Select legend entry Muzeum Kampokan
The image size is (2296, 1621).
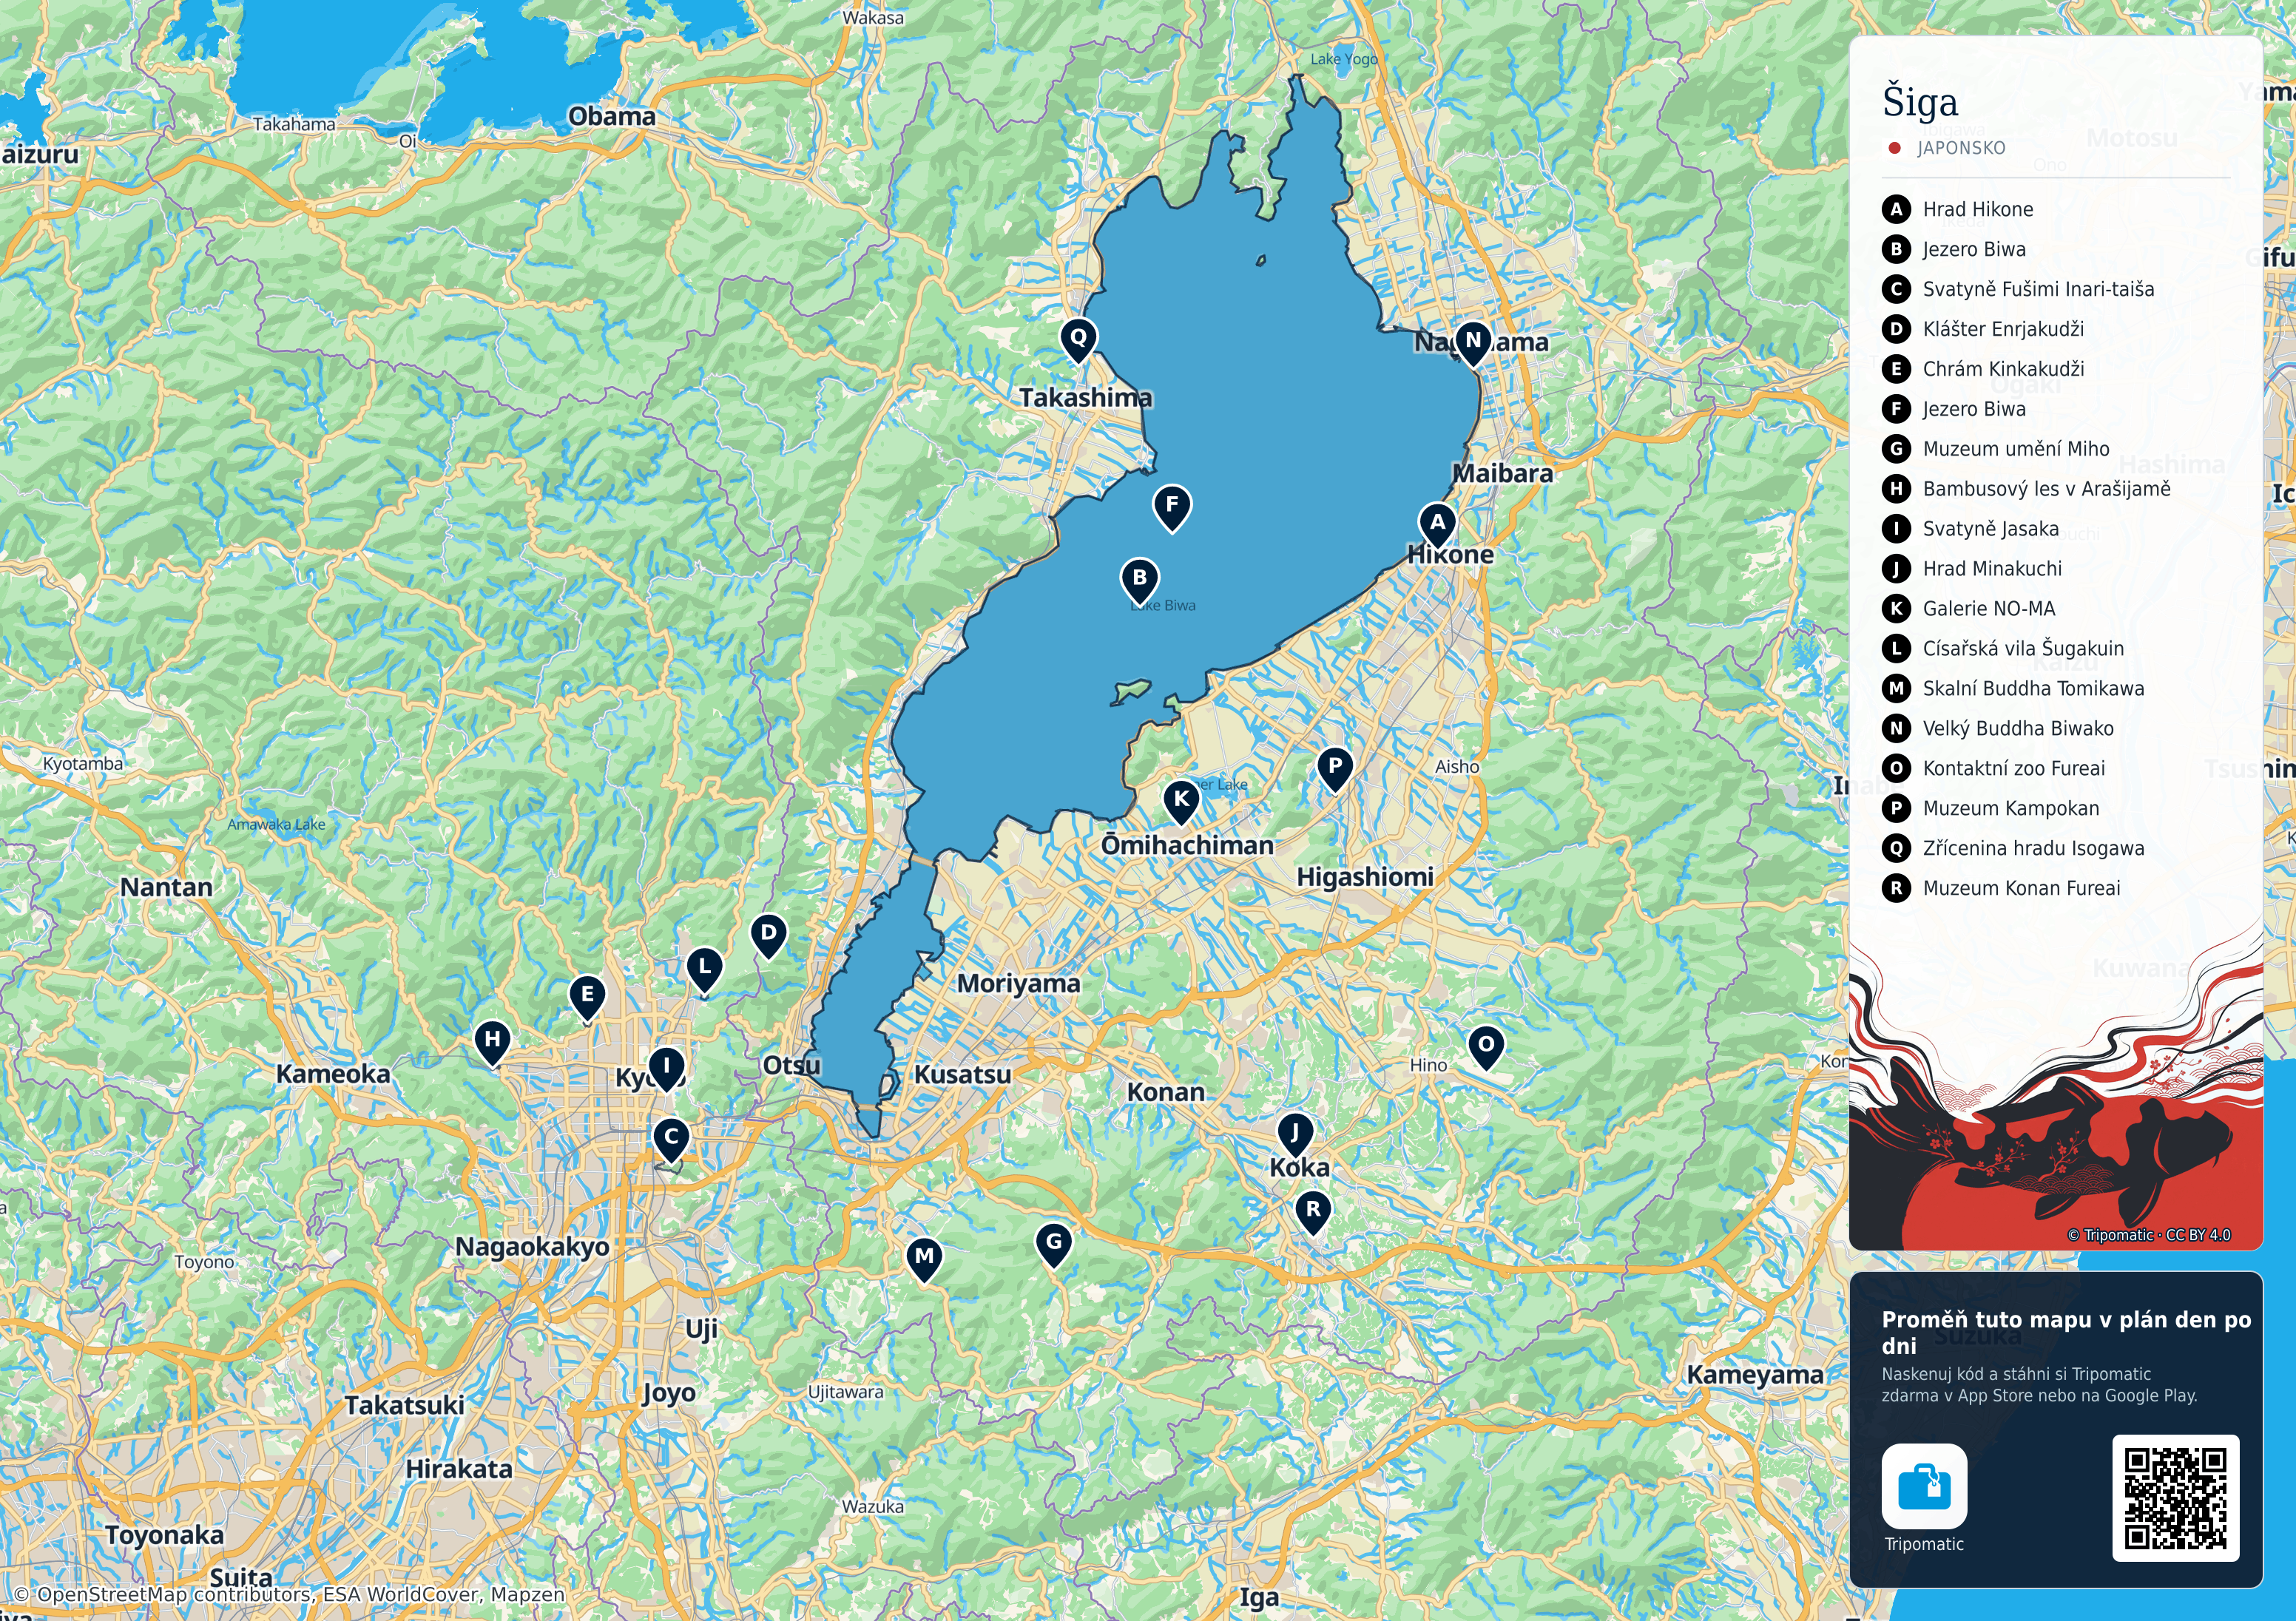(2010, 809)
